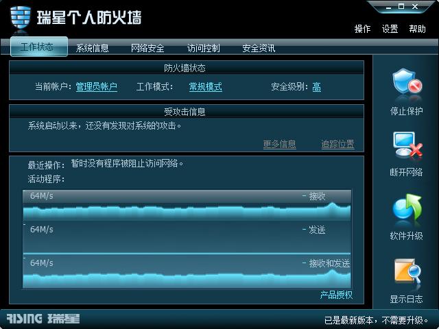The width and height of the screenshot is (439, 329).
Task: Click the 管理员帐户 account link
Action: click(96, 87)
